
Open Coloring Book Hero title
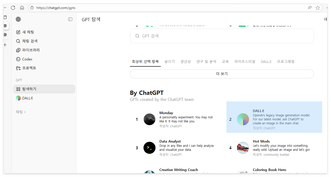coord(269,170)
